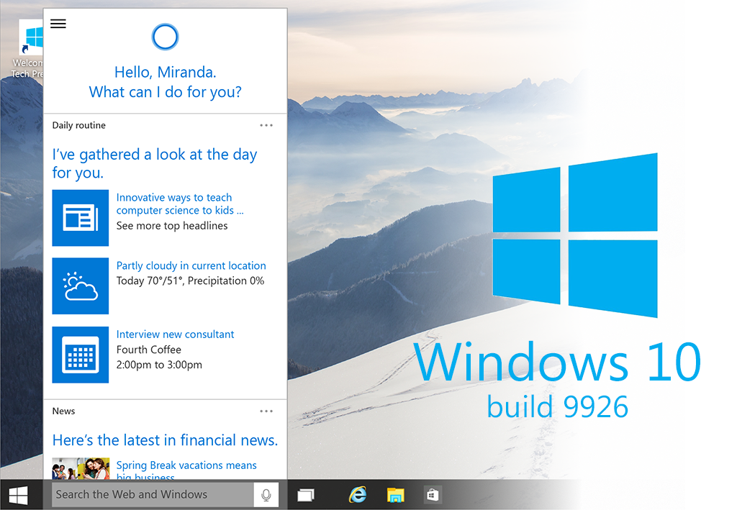
Task: Open Task View from the taskbar
Action: [306, 495]
